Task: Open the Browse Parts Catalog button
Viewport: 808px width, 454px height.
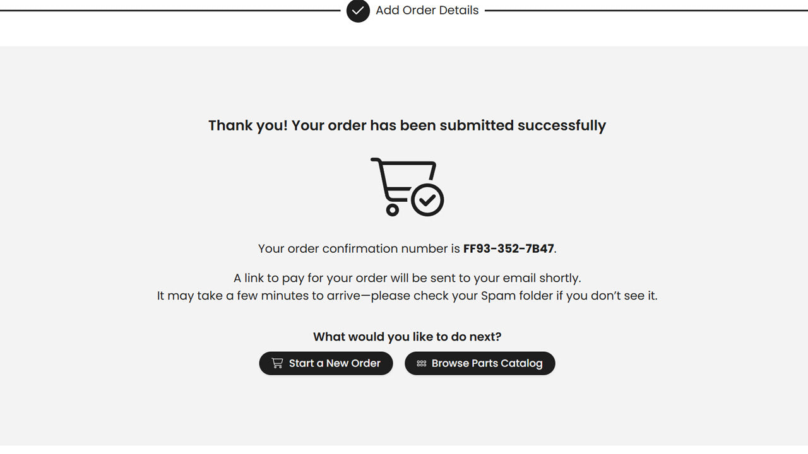Action: (x=480, y=363)
